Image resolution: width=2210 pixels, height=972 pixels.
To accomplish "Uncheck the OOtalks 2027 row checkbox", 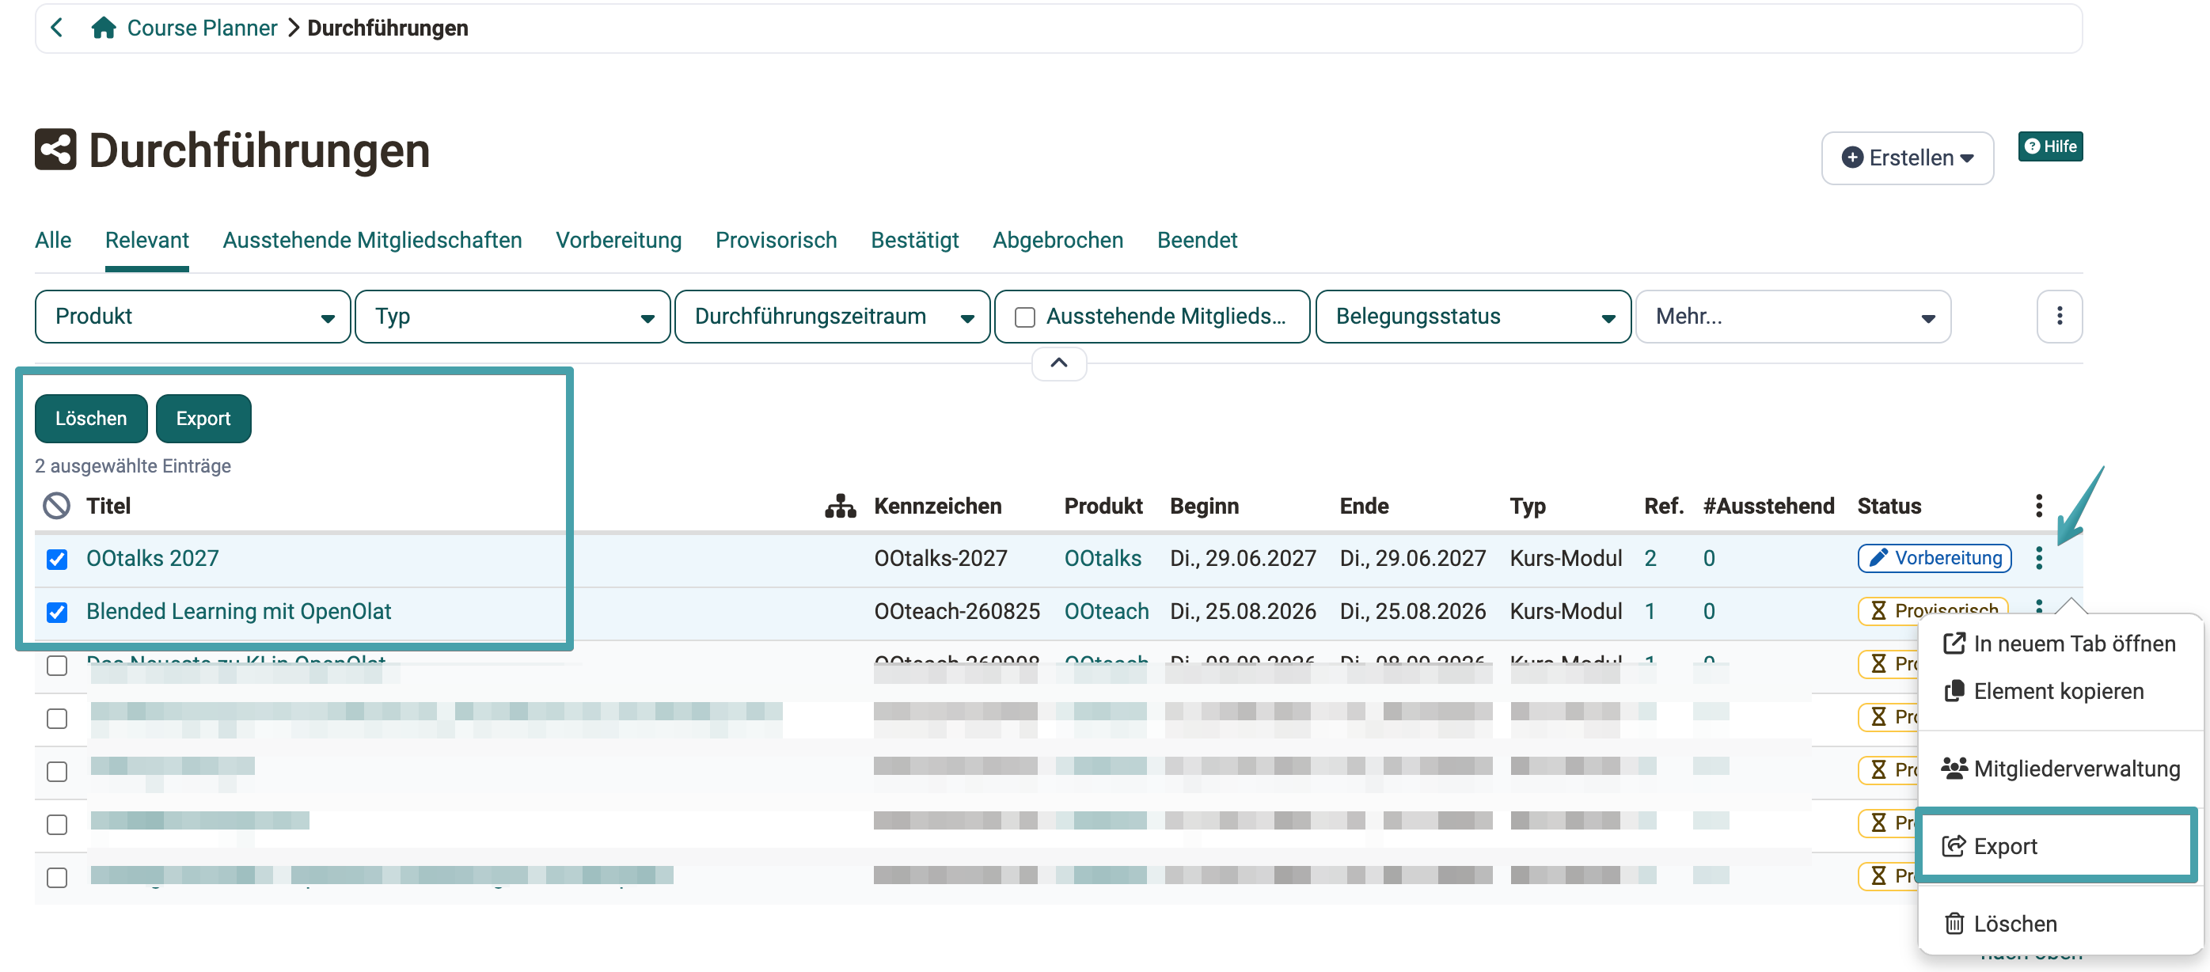I will coord(57,560).
